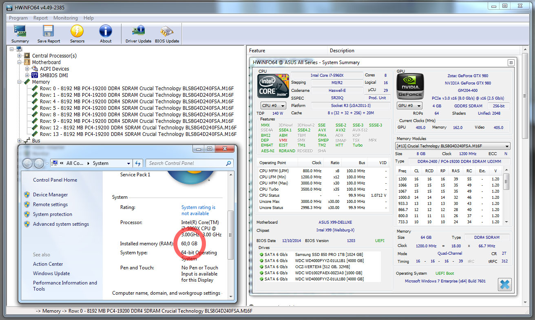The height and width of the screenshot is (320, 535).
Task: Click the About info icon
Action: 106,31
